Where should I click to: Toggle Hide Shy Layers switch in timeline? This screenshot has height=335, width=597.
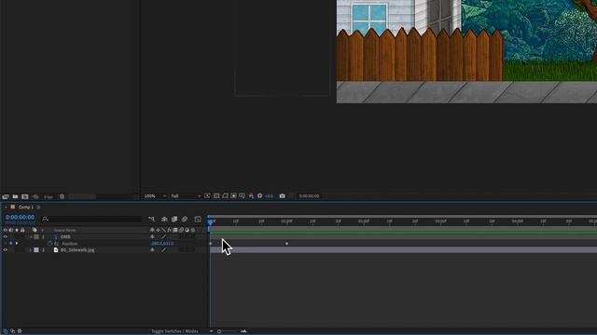point(164,220)
